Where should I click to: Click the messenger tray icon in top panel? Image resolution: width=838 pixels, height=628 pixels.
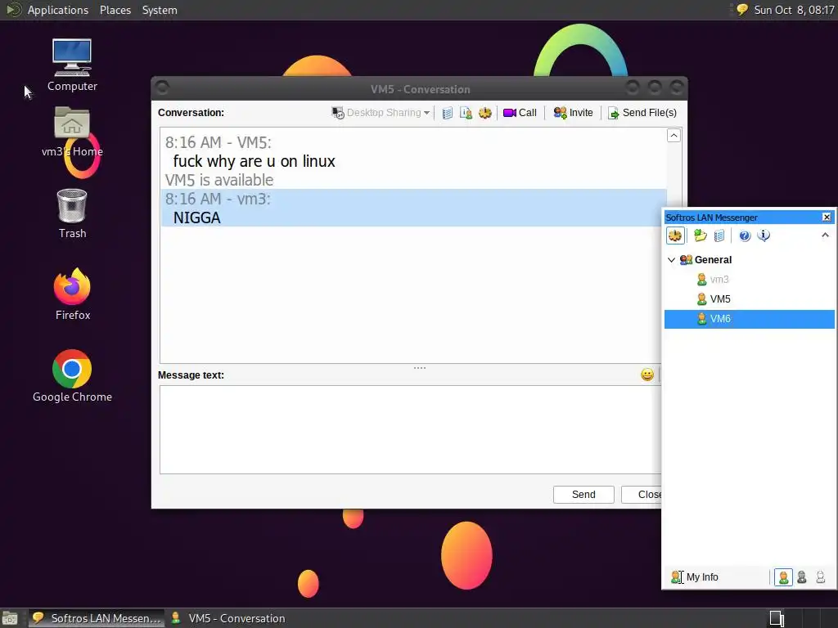click(x=741, y=10)
